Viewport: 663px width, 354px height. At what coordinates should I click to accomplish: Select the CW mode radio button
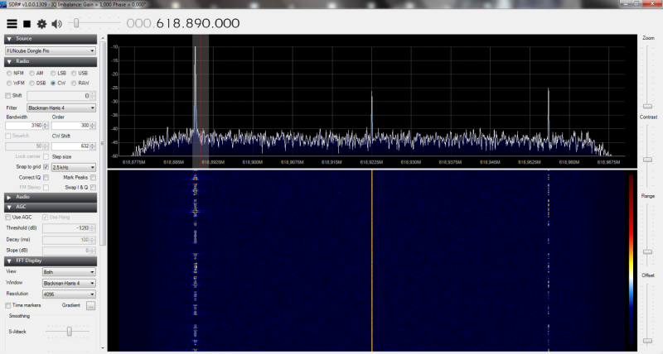coord(53,83)
